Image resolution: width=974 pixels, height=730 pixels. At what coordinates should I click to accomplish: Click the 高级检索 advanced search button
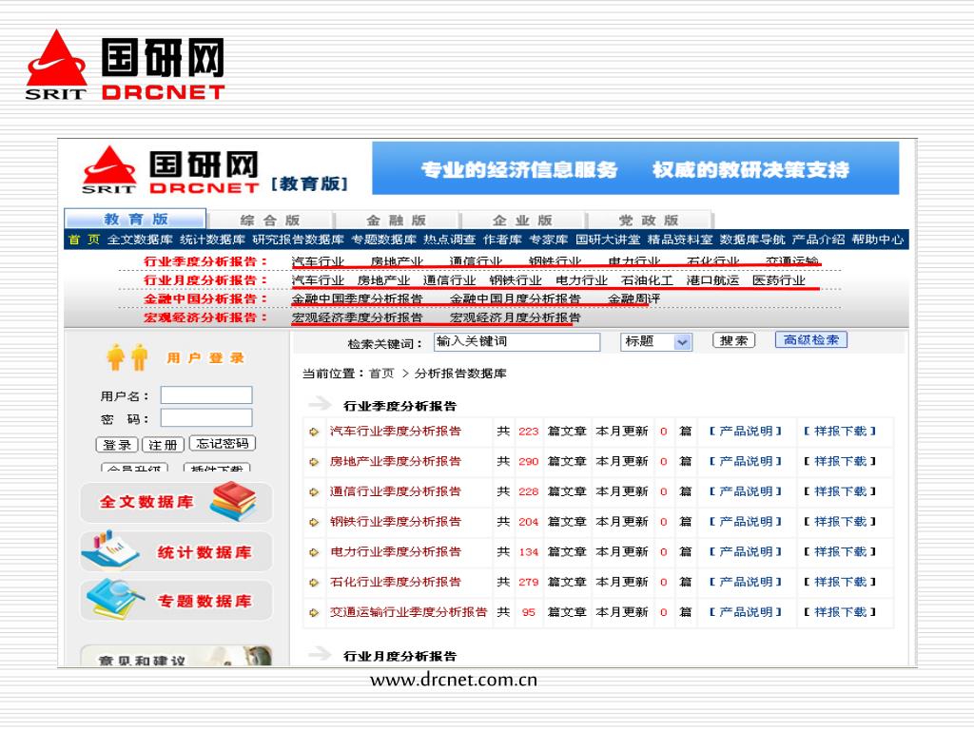811,339
